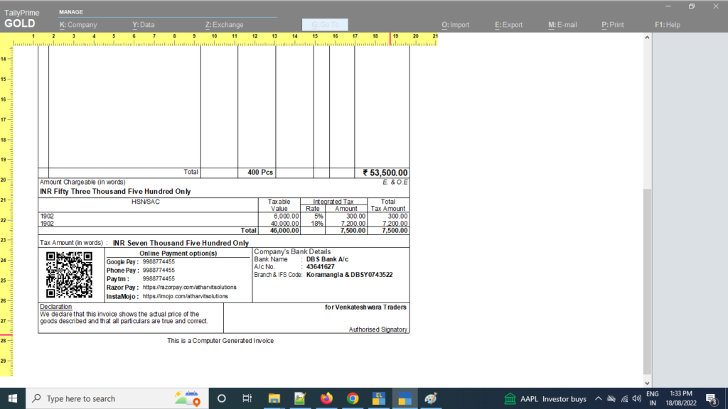Open the notification center icon
This screenshot has width=728, height=409.
coord(711,398)
